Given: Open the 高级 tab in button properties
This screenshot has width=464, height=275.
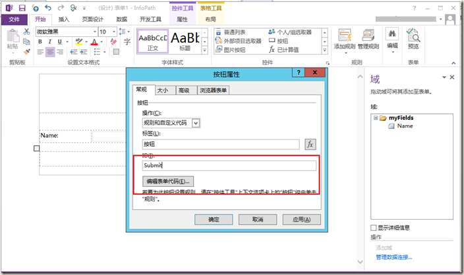Looking at the screenshot, I should (187, 90).
